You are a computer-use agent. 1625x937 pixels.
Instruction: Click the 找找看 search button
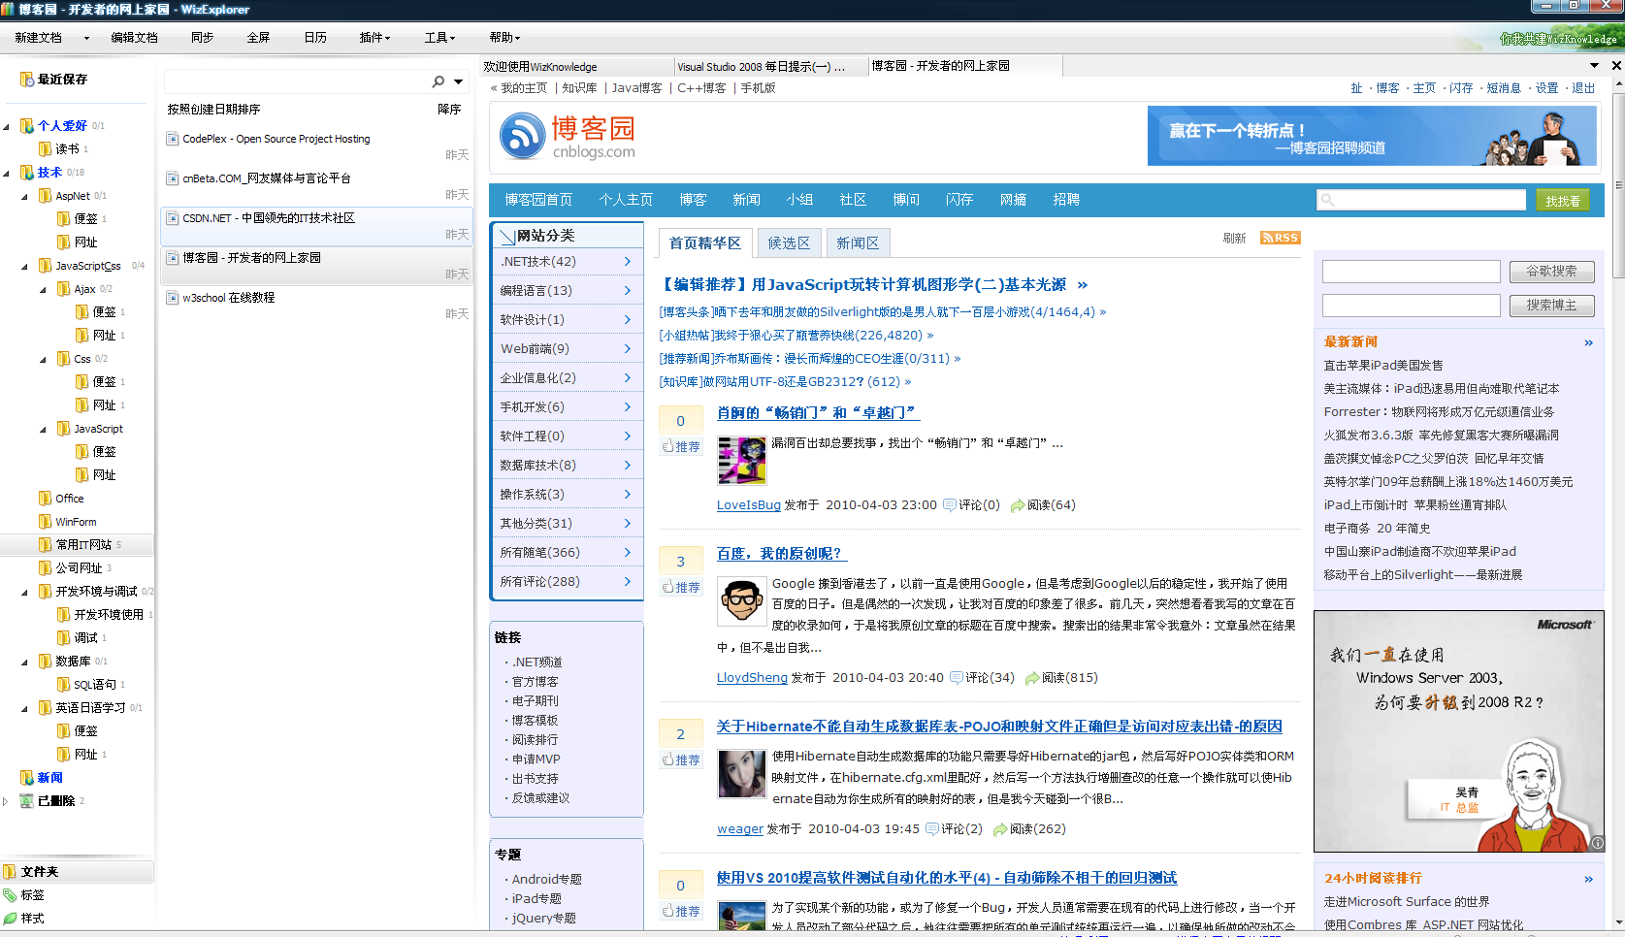coord(1563,201)
